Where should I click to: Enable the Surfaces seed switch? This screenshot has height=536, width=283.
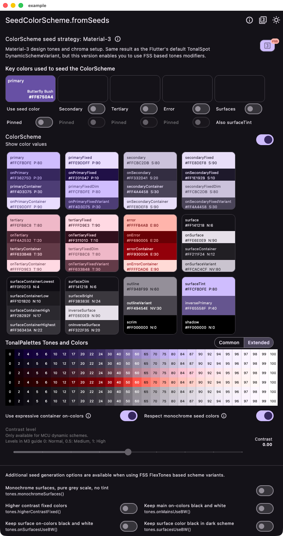(253, 109)
